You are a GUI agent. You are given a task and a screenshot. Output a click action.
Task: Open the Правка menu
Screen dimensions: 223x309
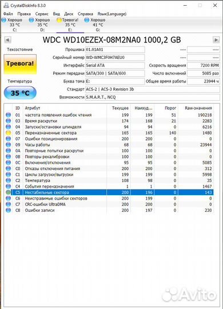pyautogui.click(x=24, y=14)
